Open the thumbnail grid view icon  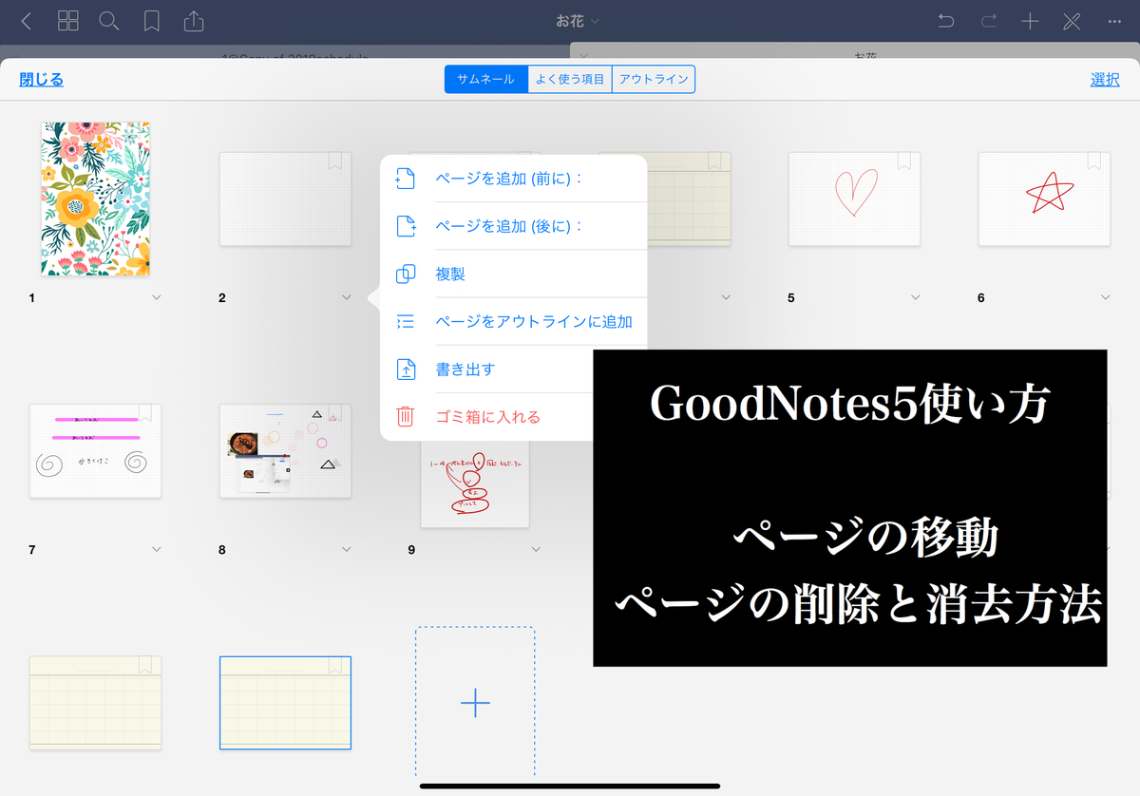point(68,21)
